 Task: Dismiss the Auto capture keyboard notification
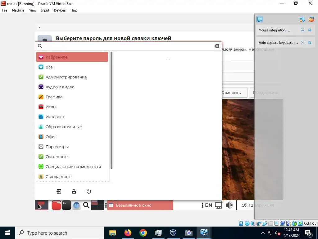(x=310, y=42)
